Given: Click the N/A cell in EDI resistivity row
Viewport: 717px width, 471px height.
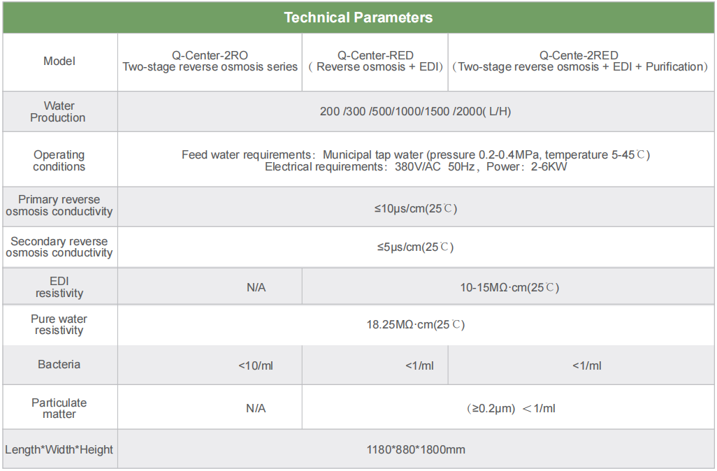Looking at the screenshot, I should (256, 287).
